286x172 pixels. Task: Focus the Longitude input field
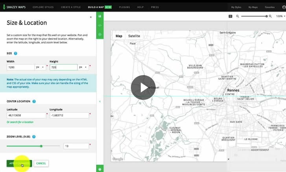click(x=69, y=115)
